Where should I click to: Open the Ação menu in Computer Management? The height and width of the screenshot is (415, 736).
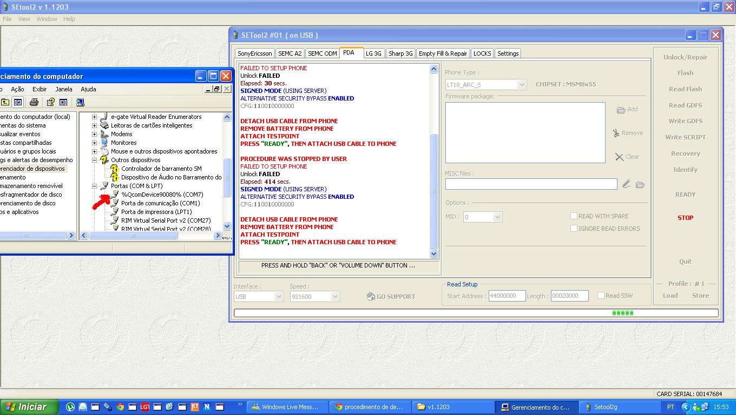click(17, 89)
